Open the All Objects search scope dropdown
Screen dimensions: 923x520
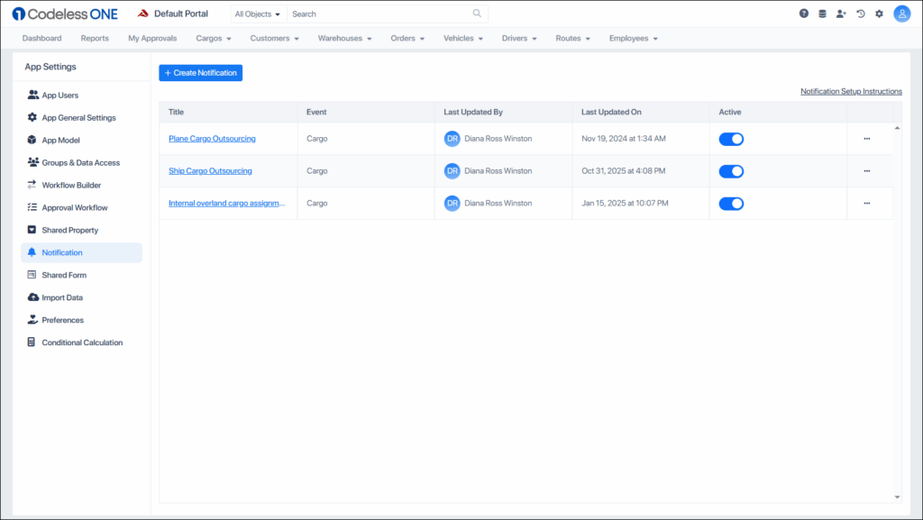click(x=256, y=14)
